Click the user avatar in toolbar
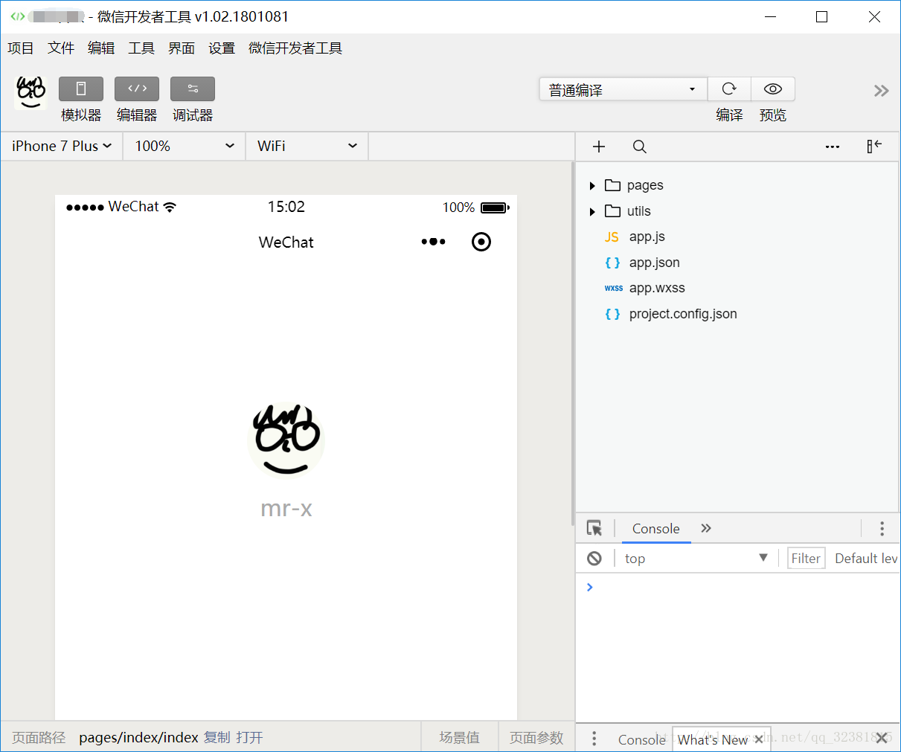 tap(31, 93)
